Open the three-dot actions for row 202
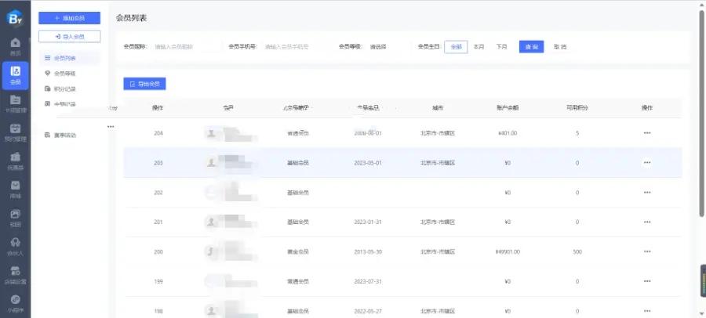706x318 pixels. 647,193
